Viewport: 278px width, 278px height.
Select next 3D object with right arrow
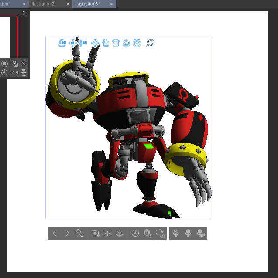coord(67,233)
